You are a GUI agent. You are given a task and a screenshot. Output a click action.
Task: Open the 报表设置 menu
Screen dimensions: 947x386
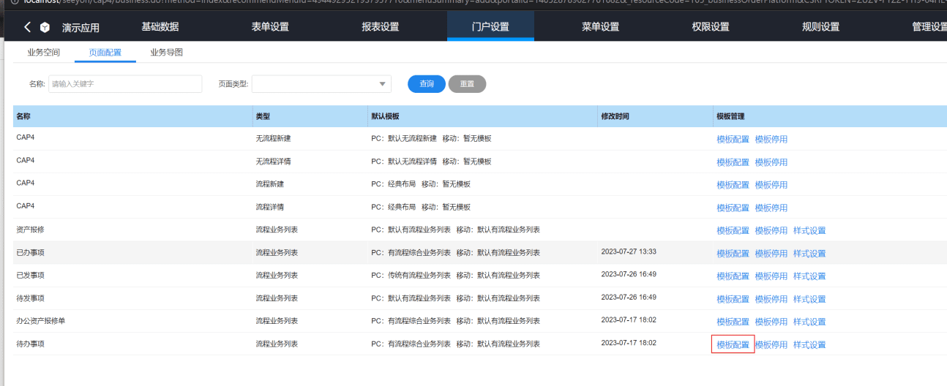381,27
